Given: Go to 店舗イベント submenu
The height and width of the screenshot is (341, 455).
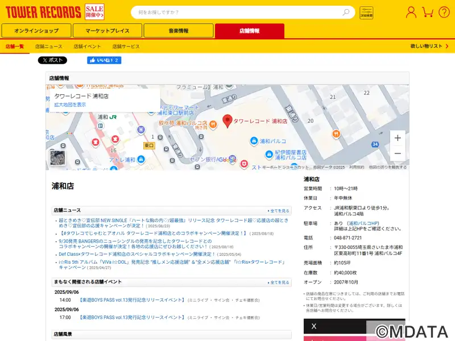Looking at the screenshot, I should click(87, 47).
